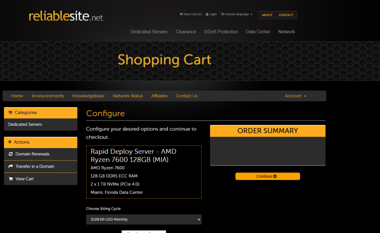The height and width of the screenshot is (233, 380).
Task: Click the text "128 GB DDR5 ECC RAM"
Action: click(114, 176)
